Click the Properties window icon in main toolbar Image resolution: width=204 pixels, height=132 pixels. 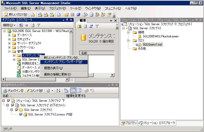click(109, 14)
